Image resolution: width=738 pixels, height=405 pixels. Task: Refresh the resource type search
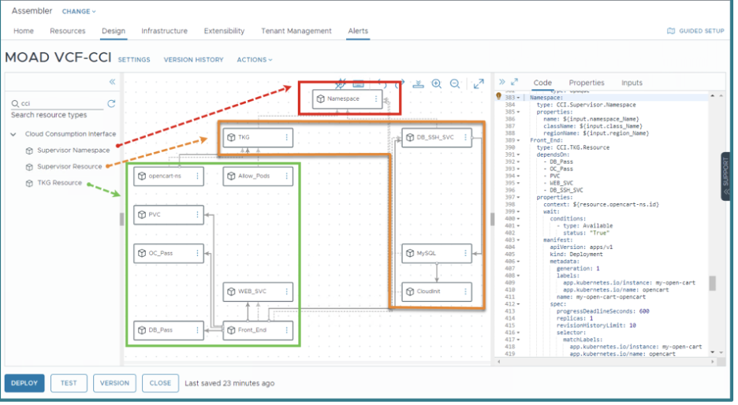coord(111,103)
